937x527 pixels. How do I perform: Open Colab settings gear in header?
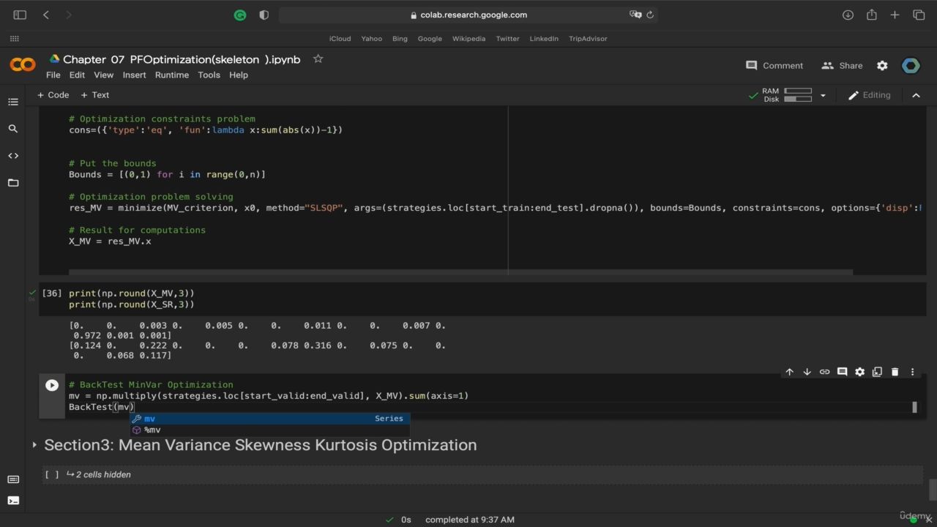pyautogui.click(x=882, y=66)
